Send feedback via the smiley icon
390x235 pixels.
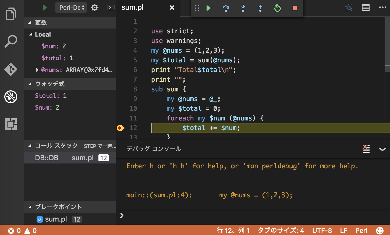click(380, 230)
